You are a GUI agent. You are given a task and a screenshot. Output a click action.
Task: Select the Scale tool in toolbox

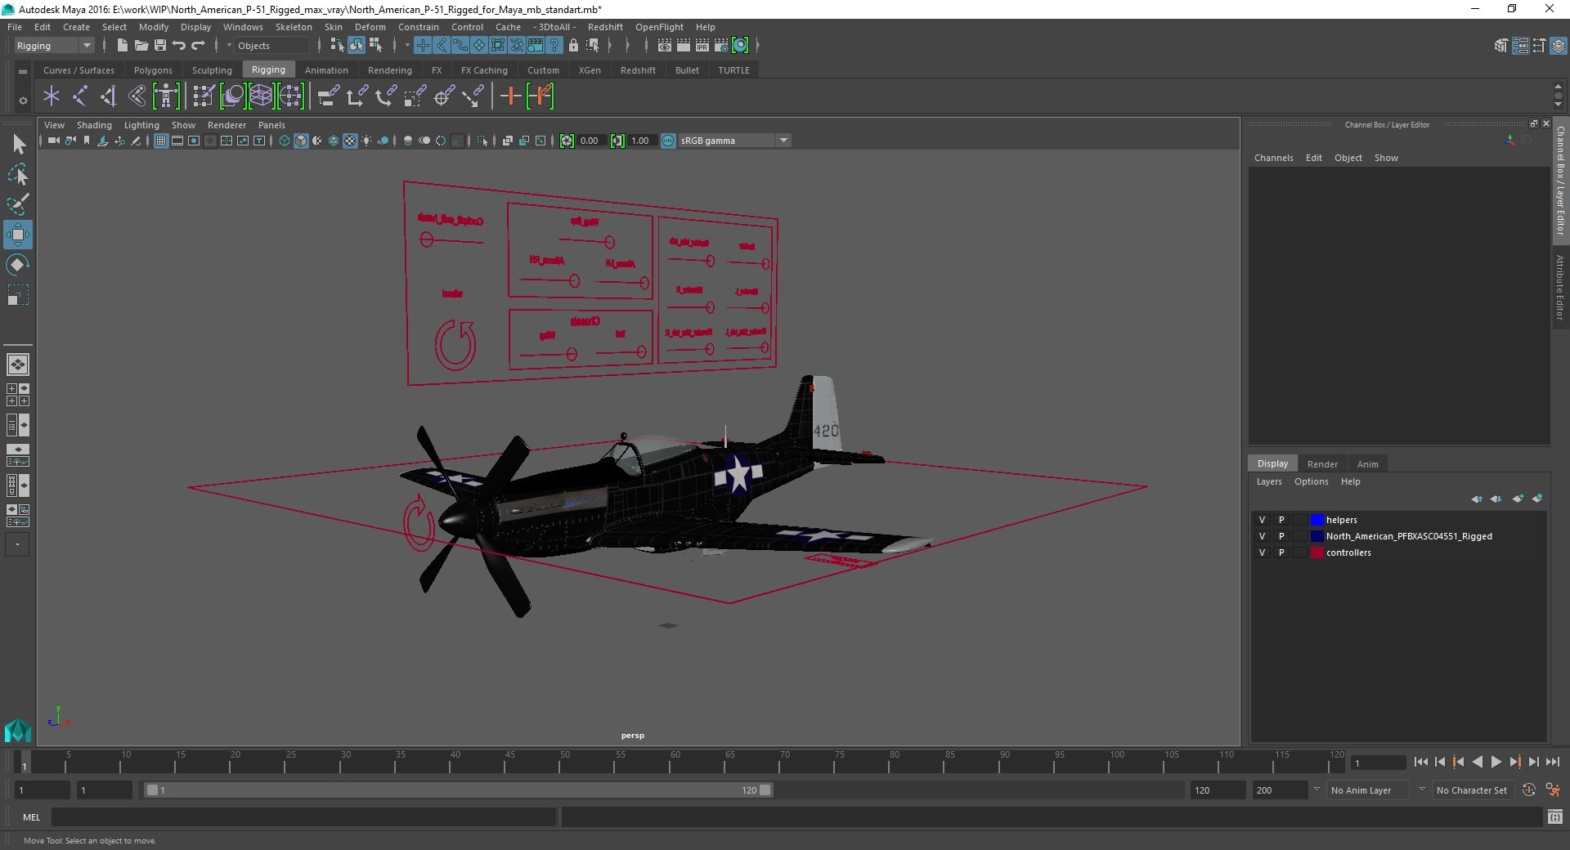(x=18, y=294)
